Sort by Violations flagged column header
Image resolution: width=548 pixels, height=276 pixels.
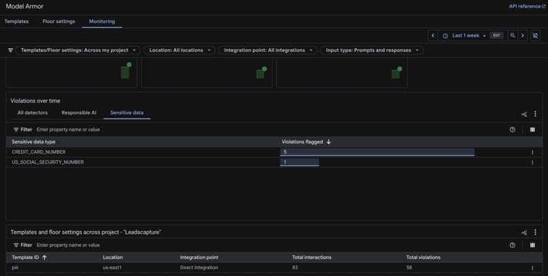[x=303, y=142]
